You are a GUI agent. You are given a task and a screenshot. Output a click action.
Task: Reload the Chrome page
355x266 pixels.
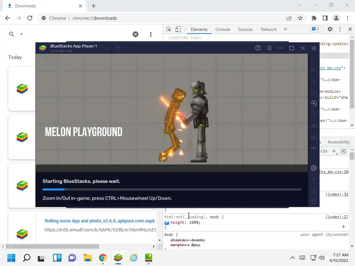click(x=30, y=18)
